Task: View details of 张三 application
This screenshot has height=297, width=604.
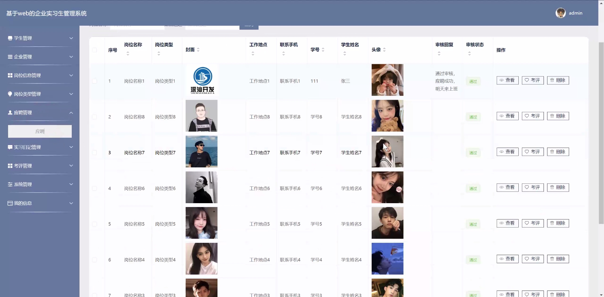Action: [x=507, y=80]
